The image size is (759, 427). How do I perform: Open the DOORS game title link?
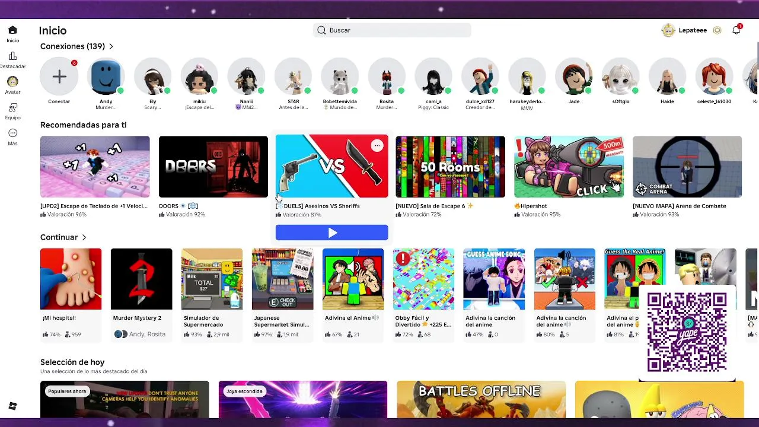[x=178, y=206]
